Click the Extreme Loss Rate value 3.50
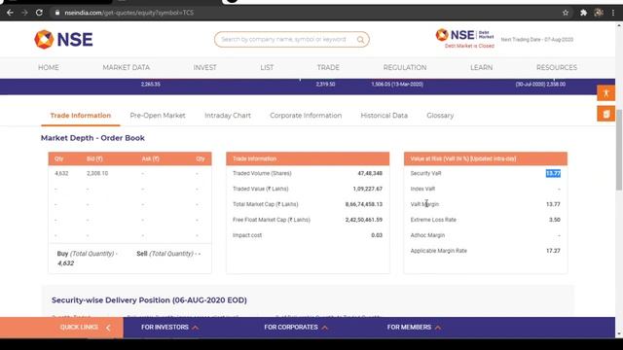This screenshot has width=623, height=350. coord(555,220)
